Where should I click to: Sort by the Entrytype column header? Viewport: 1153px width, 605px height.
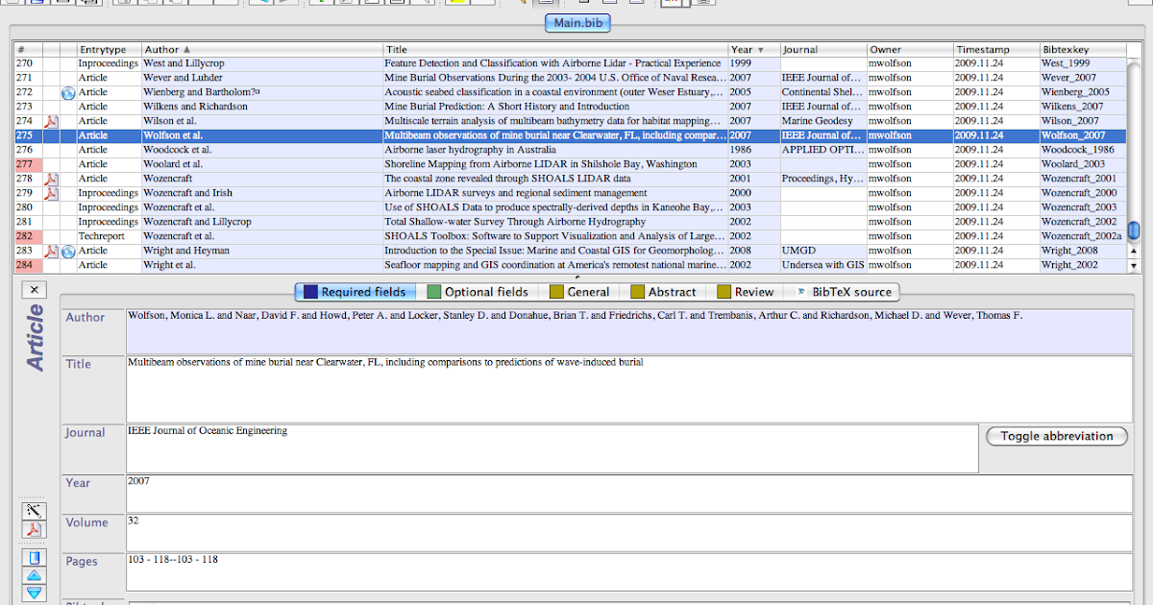(x=108, y=49)
